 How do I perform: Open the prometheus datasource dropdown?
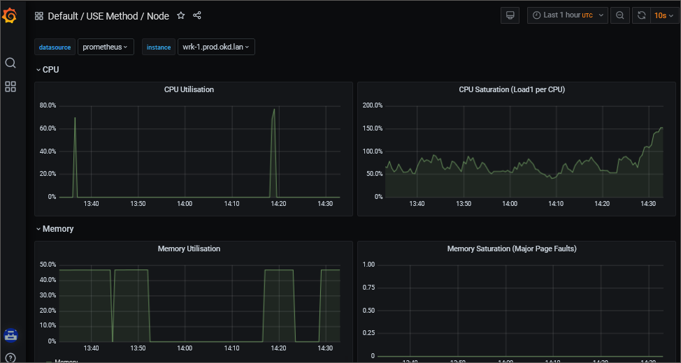(x=105, y=47)
